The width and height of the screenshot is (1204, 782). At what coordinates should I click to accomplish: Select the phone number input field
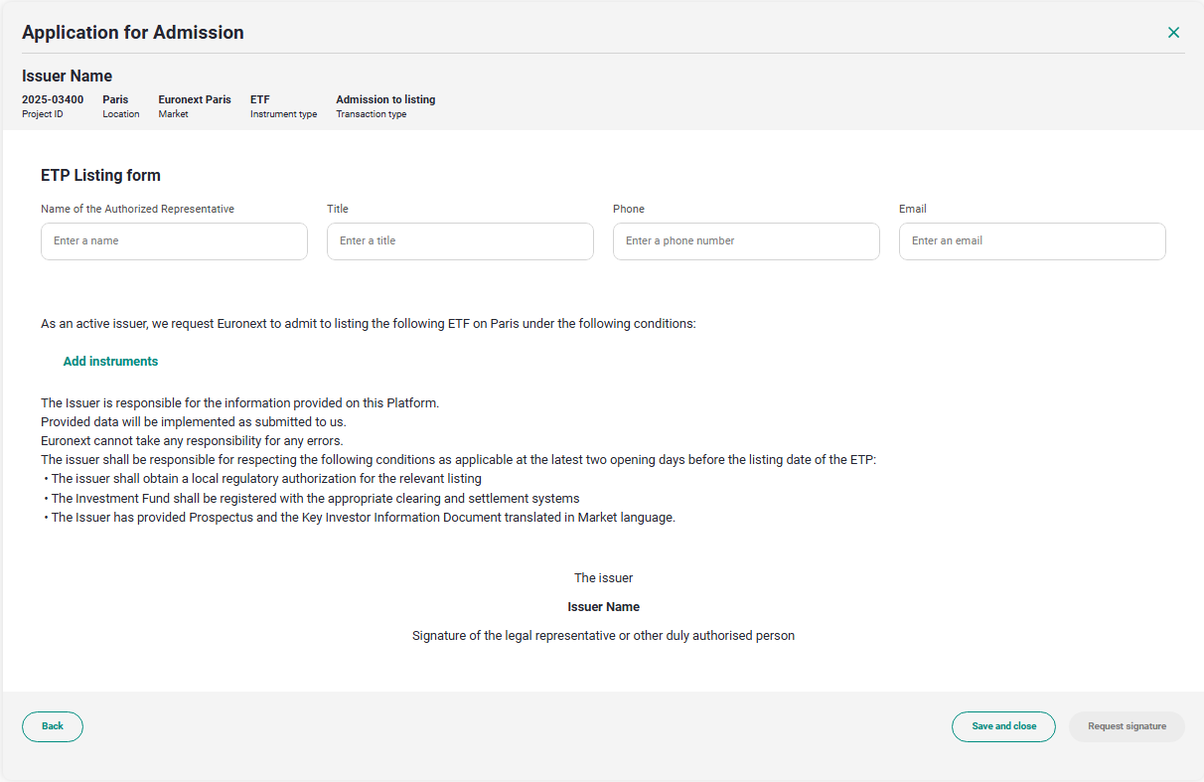(746, 241)
